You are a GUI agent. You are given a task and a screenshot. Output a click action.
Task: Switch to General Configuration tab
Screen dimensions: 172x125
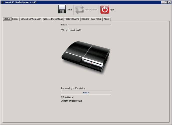[x=31, y=19]
